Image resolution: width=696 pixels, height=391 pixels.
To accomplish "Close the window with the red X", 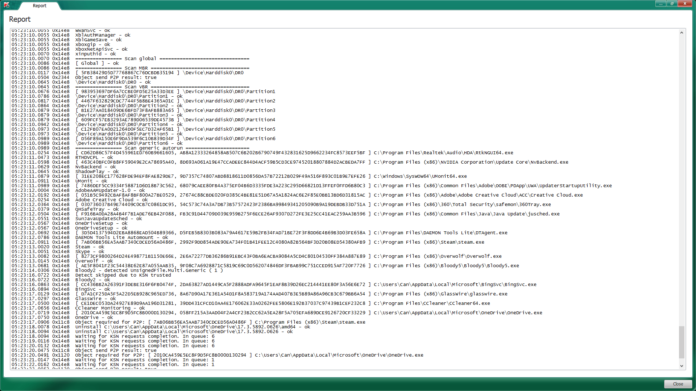I will [x=684, y=4].
